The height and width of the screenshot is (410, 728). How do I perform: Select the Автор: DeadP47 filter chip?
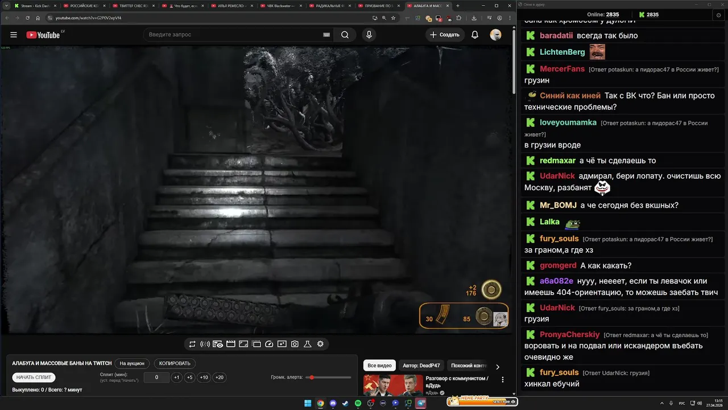[x=421, y=366]
